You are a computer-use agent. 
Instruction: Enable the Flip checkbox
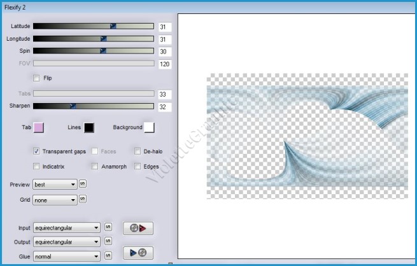37,78
